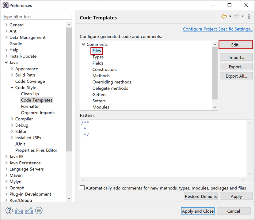Click the import preferences icon at bottom
The height and width of the screenshot is (220, 255).
pos(19,211)
